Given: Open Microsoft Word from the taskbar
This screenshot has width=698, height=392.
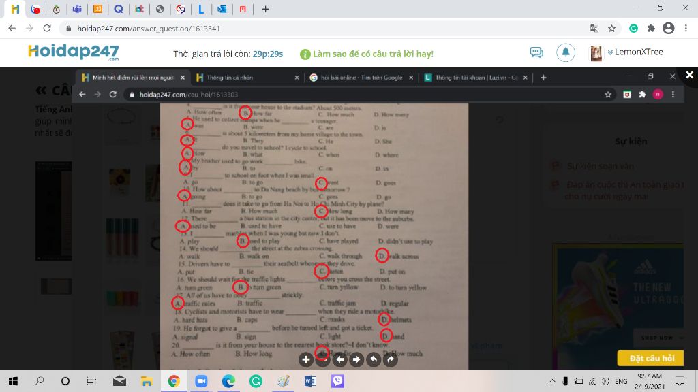Looking at the screenshot, I should pos(310,381).
